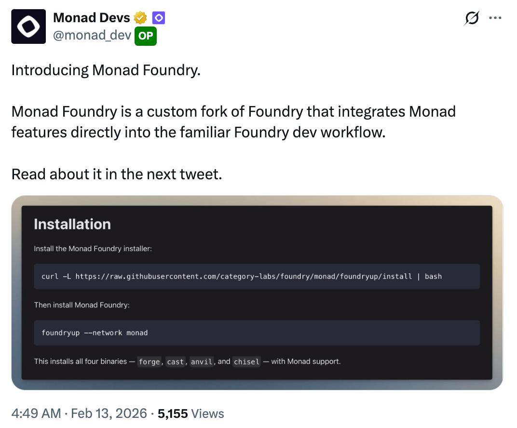Click the purple Monad affiliate badge
Screen dimensions: 517x428
click(x=159, y=18)
